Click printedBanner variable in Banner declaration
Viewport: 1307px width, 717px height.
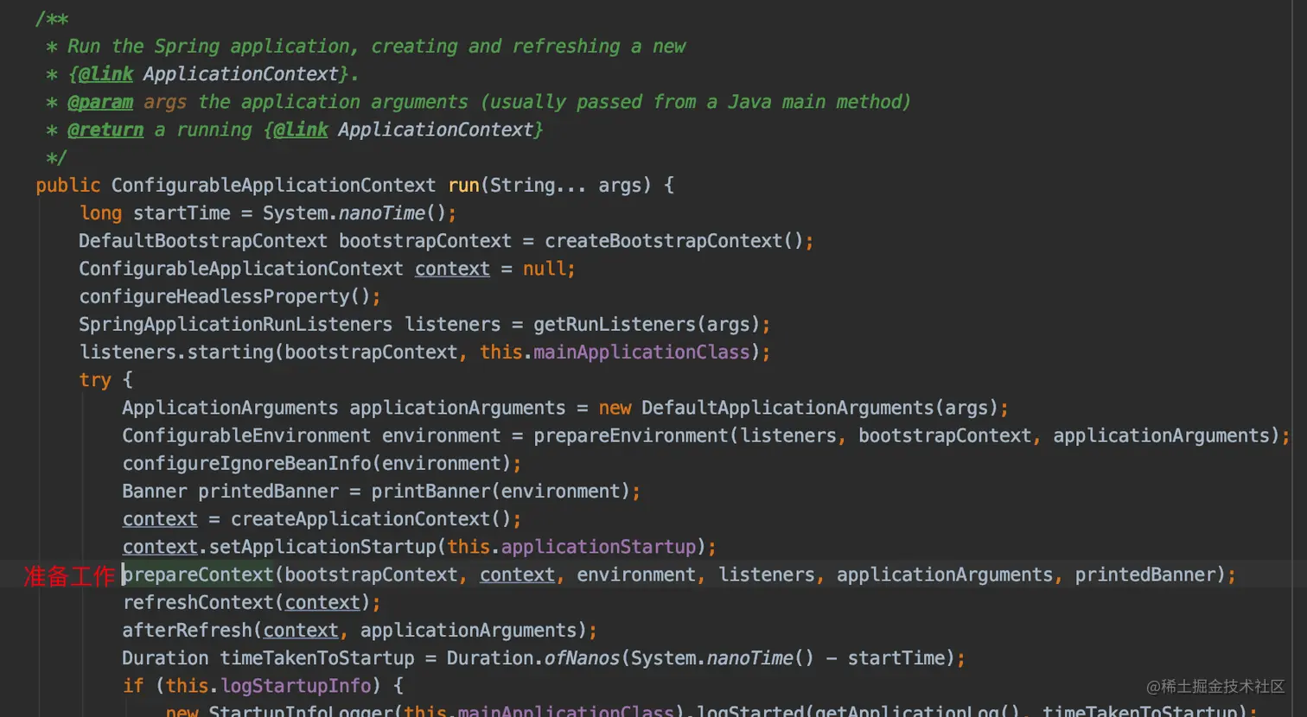(x=268, y=491)
